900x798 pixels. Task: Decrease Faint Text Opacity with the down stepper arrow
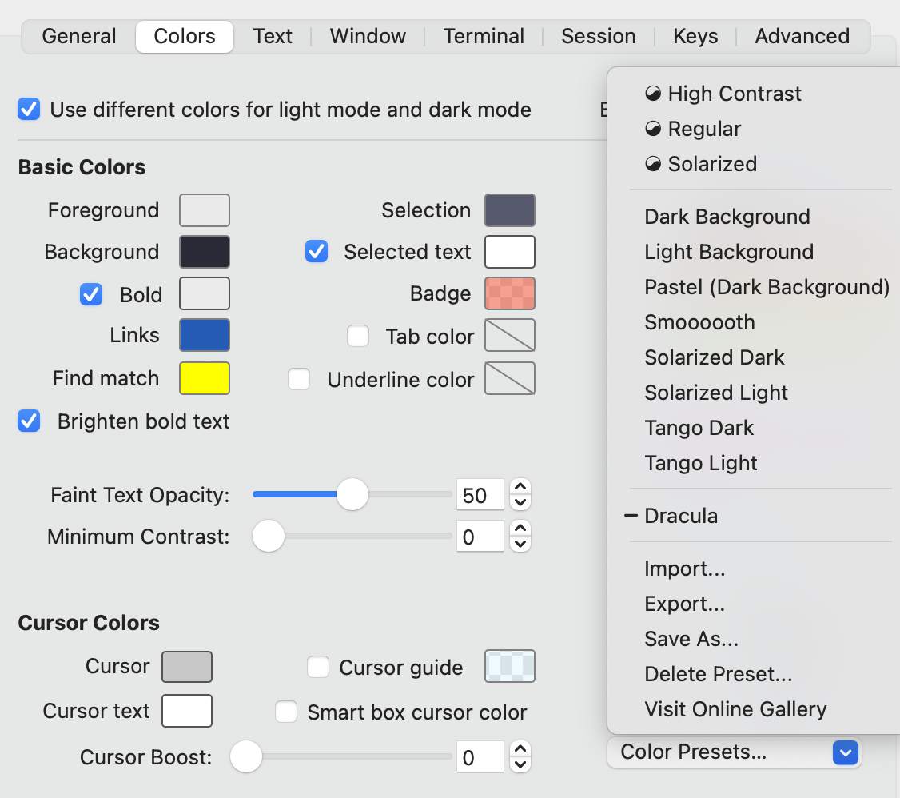(520, 502)
